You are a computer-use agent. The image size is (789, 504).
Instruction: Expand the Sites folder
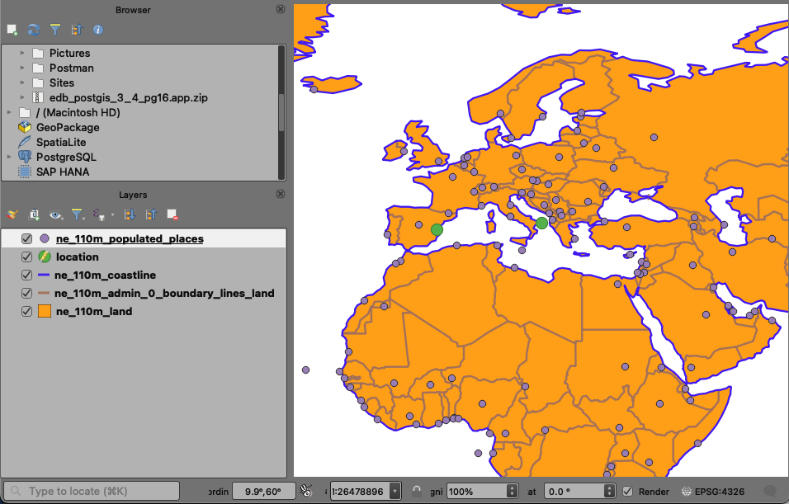22,82
